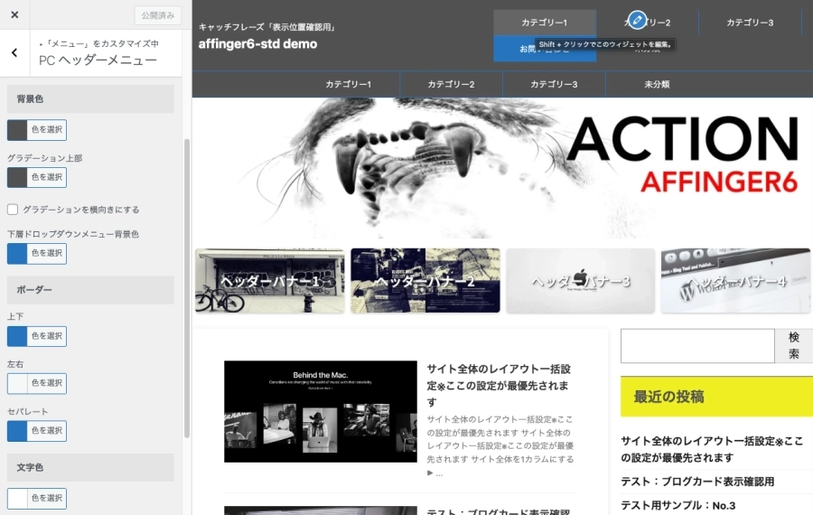Close the customizer with the X icon

click(x=14, y=15)
